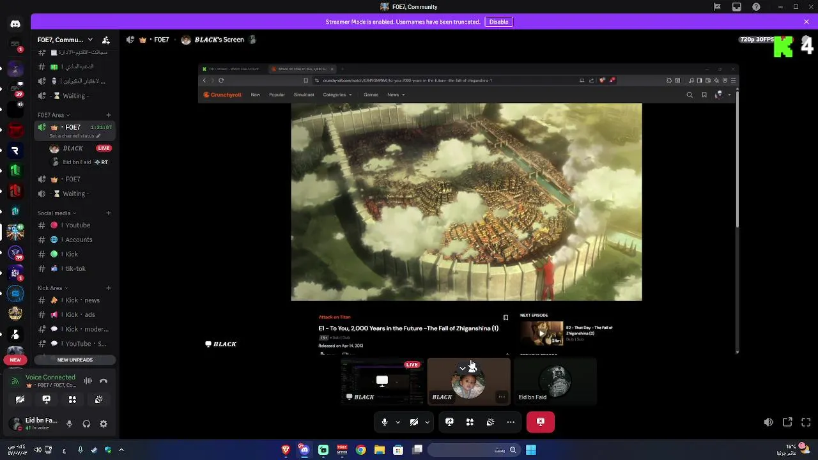Open the Kick text channel
This screenshot has width=818, height=460.
coord(74,254)
